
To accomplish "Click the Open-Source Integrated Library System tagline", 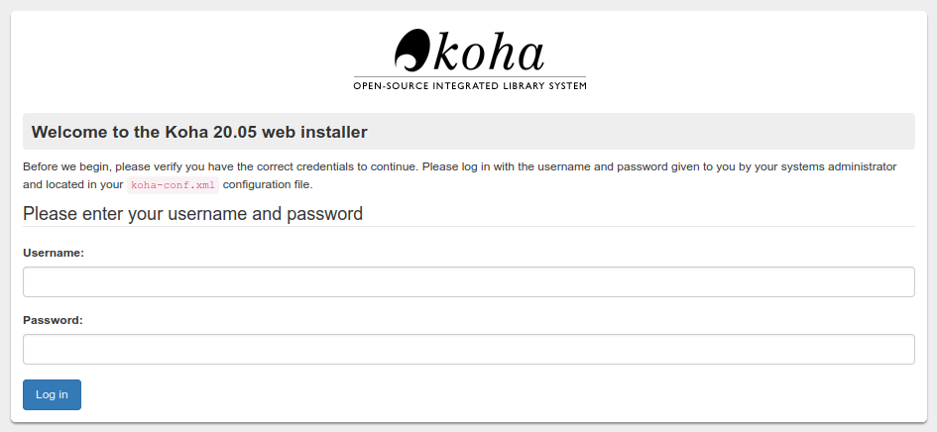I will click(470, 86).
